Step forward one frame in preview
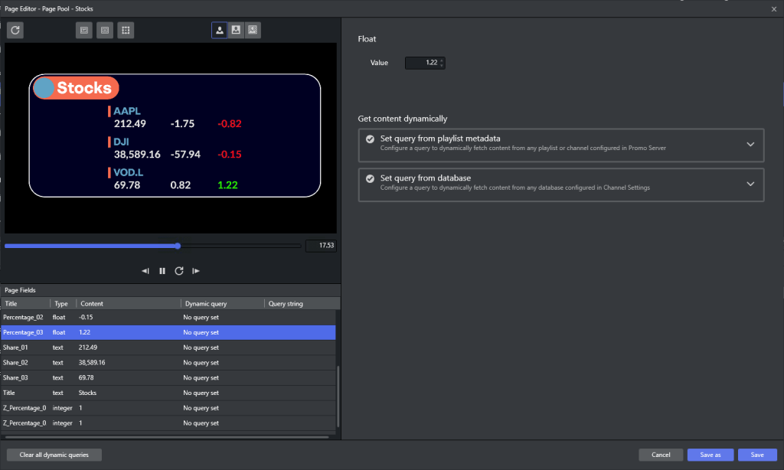The image size is (784, 470). [196, 271]
